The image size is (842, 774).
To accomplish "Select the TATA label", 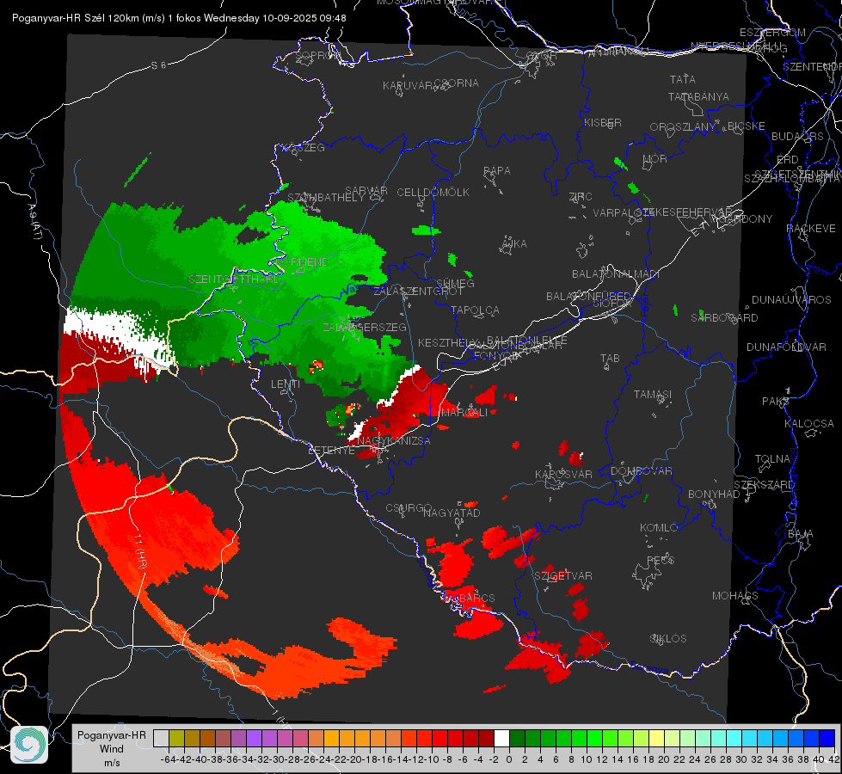I will (x=683, y=79).
